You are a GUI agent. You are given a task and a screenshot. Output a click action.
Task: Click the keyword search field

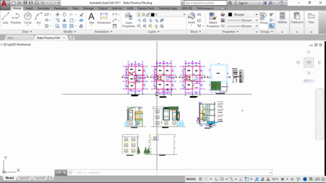pos(205,3)
